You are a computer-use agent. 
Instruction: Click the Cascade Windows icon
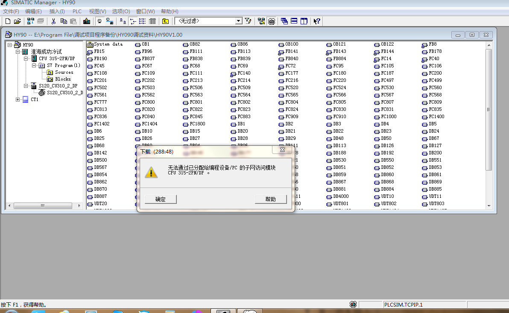(x=284, y=21)
